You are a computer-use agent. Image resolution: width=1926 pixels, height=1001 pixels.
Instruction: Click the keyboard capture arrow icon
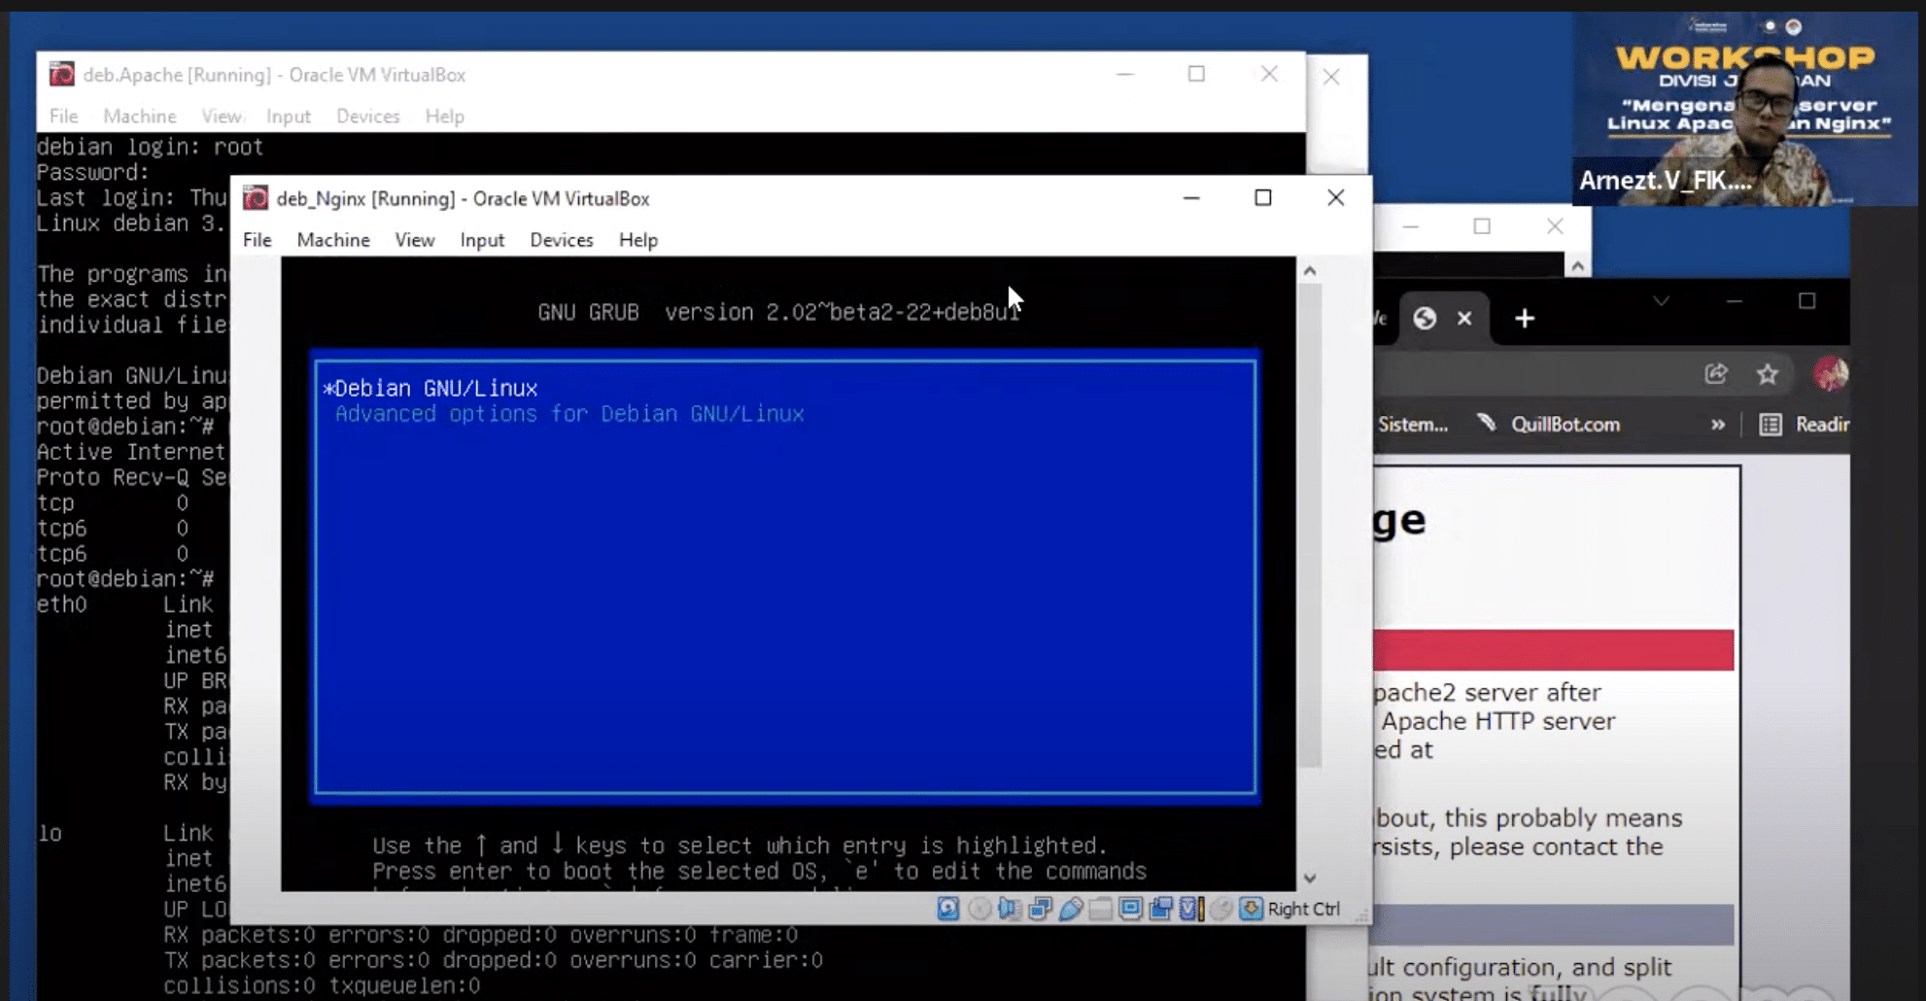point(1251,909)
